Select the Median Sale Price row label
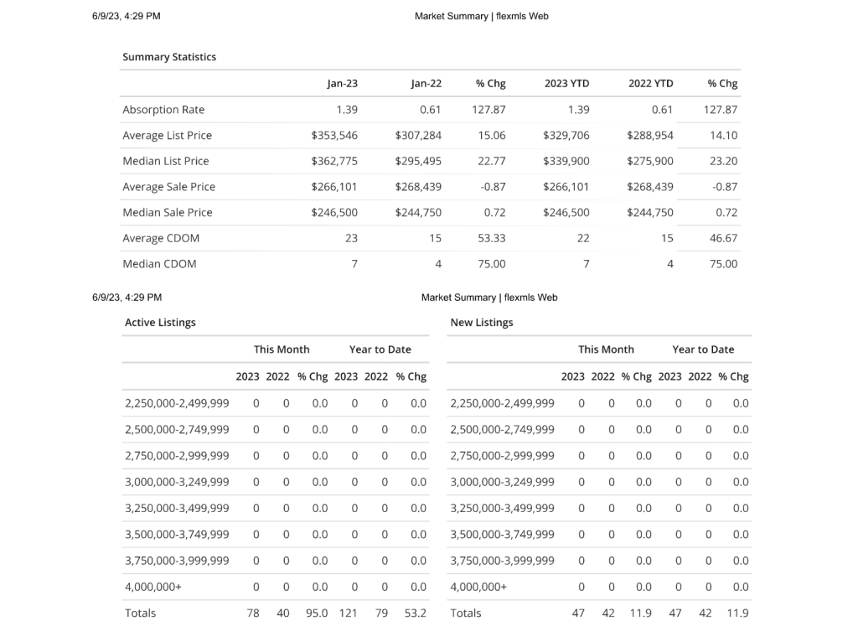 click(168, 213)
